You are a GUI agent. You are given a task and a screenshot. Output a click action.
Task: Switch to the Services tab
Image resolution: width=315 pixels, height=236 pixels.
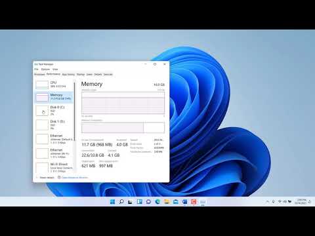click(x=108, y=75)
